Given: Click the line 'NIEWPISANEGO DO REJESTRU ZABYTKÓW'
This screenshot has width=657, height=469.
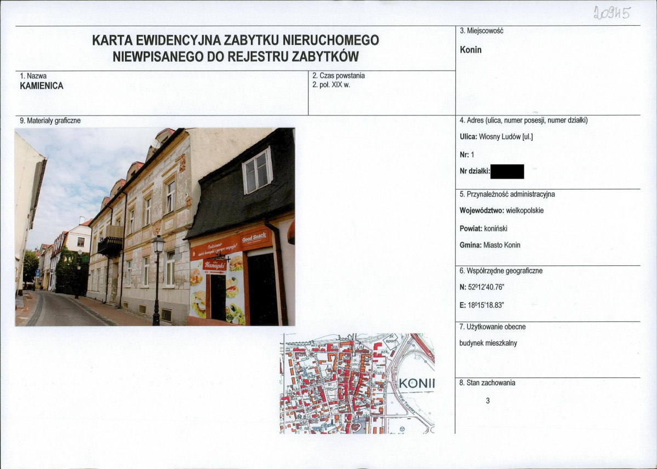Looking at the screenshot, I should point(236,56).
